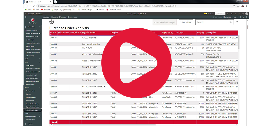Open the Machine Centres page
The height and width of the screenshot is (126, 273).
pyautogui.click(x=30, y=46)
